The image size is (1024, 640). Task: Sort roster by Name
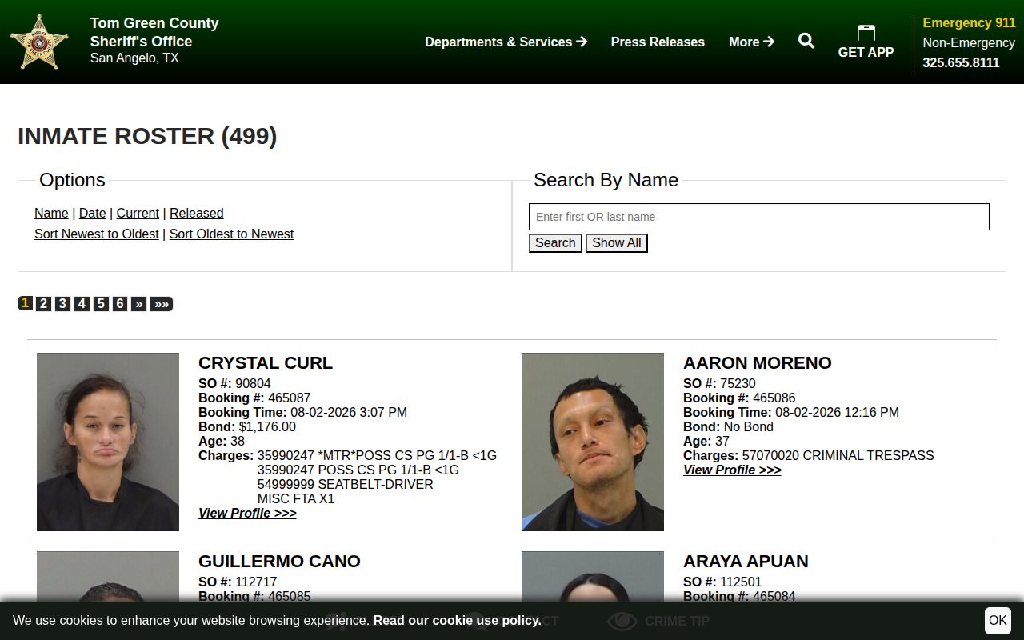click(51, 213)
